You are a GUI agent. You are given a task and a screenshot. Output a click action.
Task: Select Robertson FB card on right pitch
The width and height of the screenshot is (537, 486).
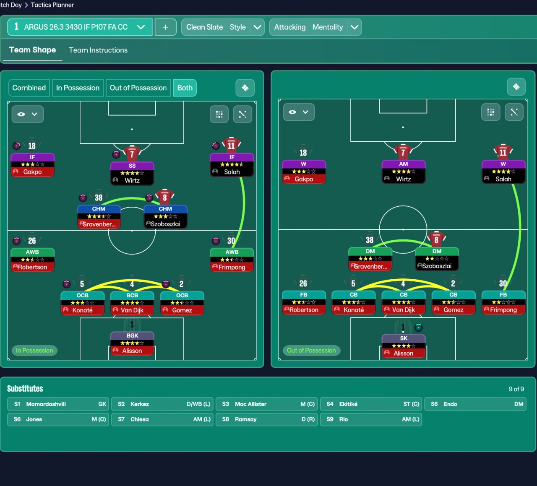pos(304,303)
